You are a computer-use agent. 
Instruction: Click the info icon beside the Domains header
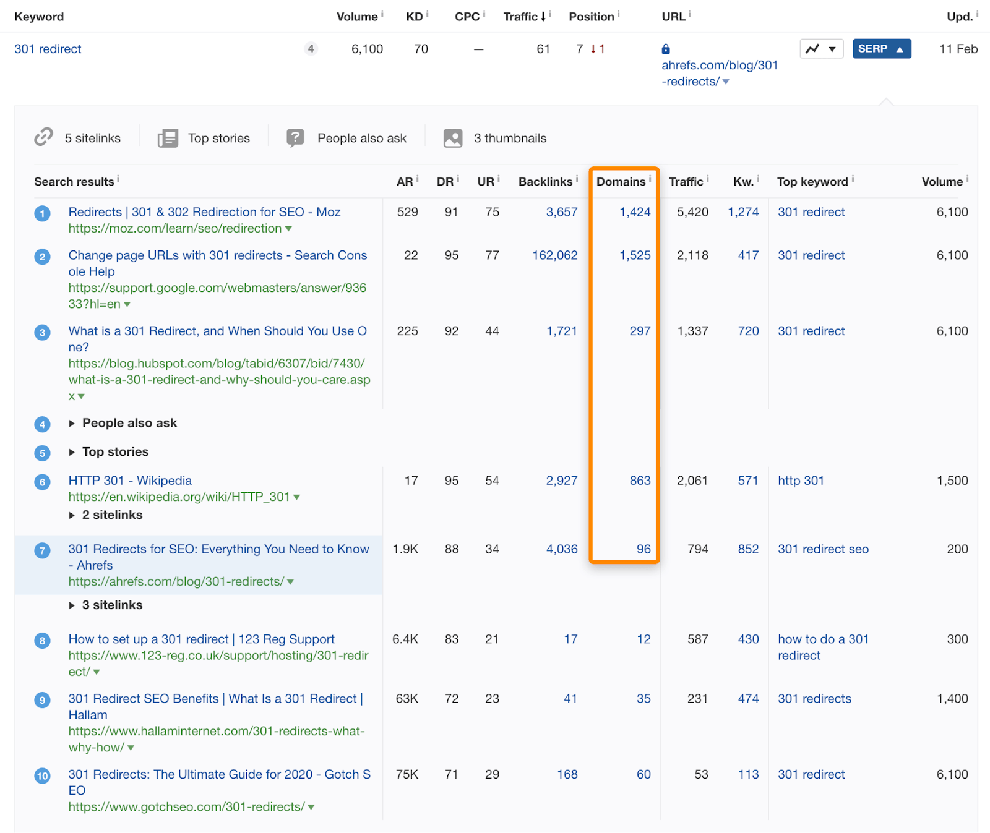coord(652,177)
